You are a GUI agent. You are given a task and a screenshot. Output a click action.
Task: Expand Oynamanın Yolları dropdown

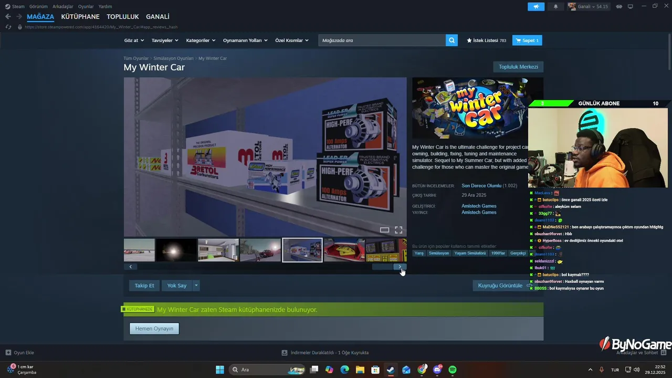click(x=245, y=40)
